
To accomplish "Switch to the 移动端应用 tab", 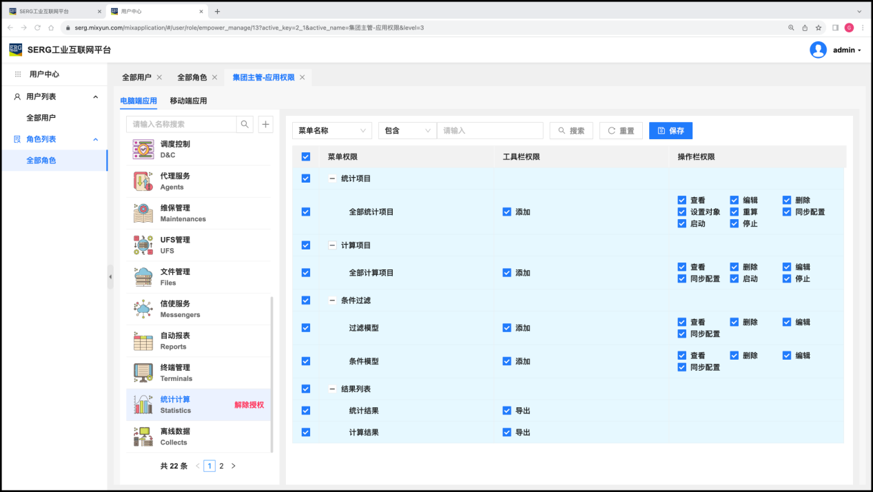I will click(188, 101).
